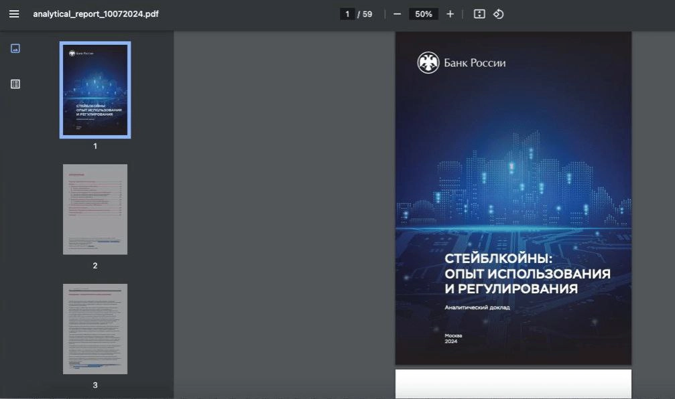Screen dimensions: 675x399
Task: Jump to the page 3 thumbnail
Action: 95,329
